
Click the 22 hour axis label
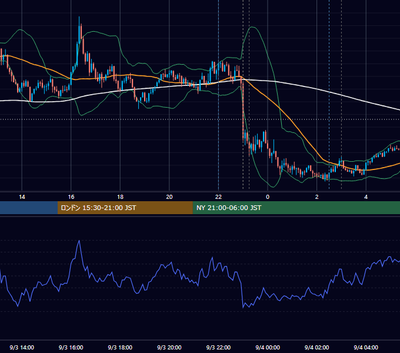(218, 197)
